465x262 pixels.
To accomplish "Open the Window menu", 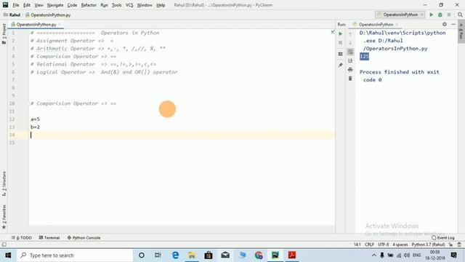I will 145,5.
